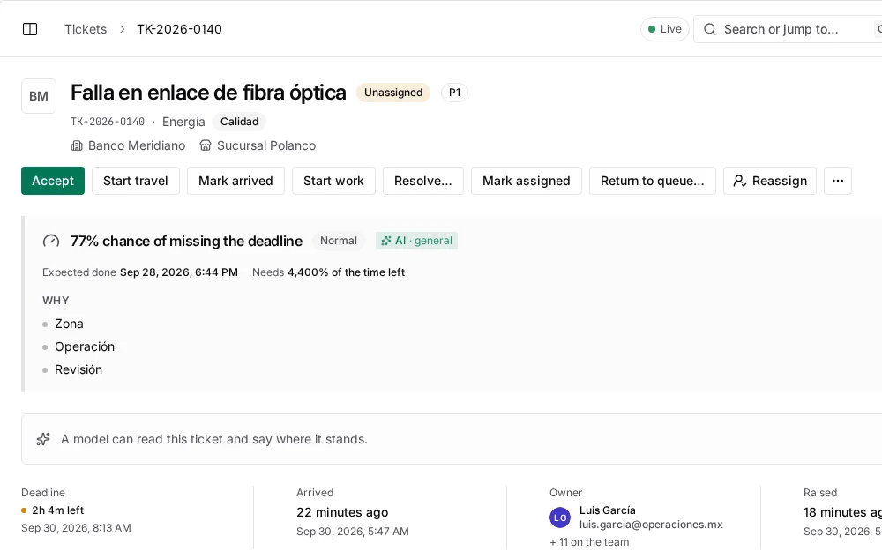Click the Unassigned status badge
This screenshot has width=882, height=551.
(x=393, y=93)
